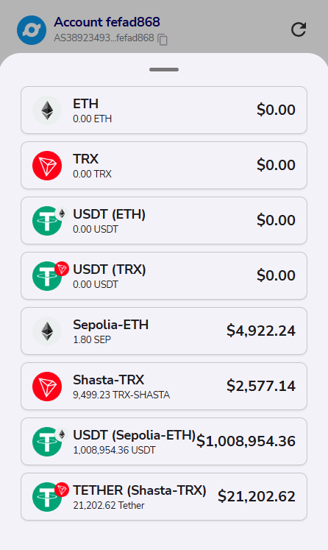Copy the account address with the copy icon
Image resolution: width=328 pixels, height=550 pixels.
click(x=163, y=40)
